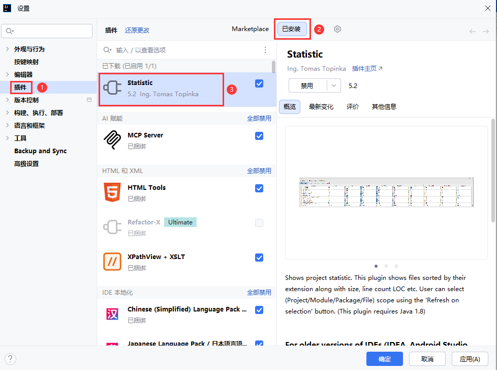Viewport: 497px width, 370px height.
Task: Open the 禁用 button dropdown arrow
Action: [x=334, y=86]
